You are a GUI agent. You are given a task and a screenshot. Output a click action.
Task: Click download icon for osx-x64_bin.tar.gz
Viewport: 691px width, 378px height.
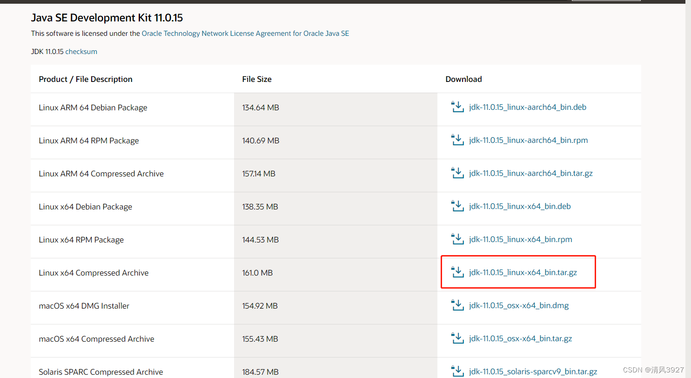coord(458,338)
